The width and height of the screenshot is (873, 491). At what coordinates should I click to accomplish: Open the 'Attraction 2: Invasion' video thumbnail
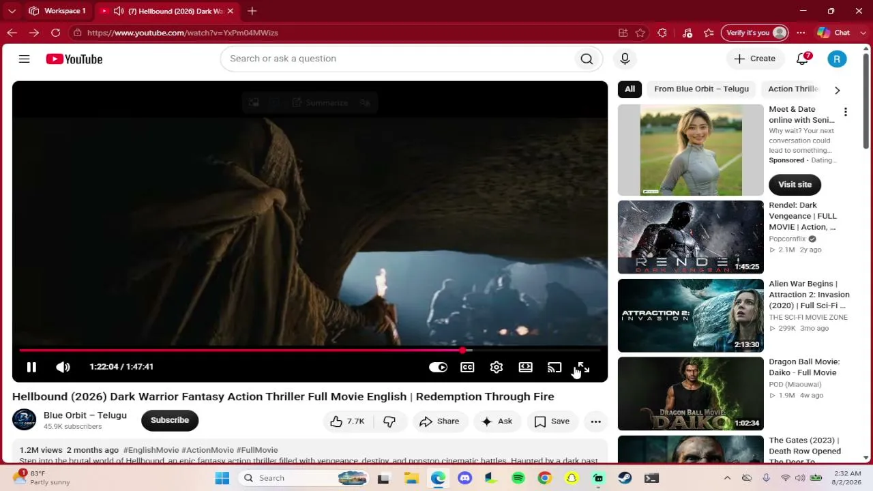coord(691,315)
